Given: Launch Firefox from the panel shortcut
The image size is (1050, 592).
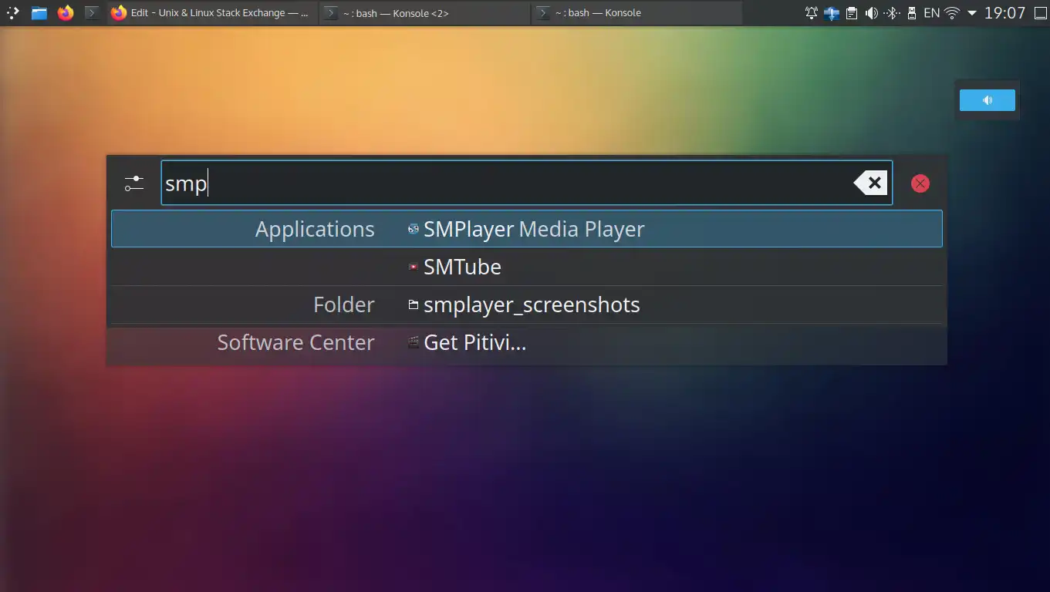Looking at the screenshot, I should (66, 13).
